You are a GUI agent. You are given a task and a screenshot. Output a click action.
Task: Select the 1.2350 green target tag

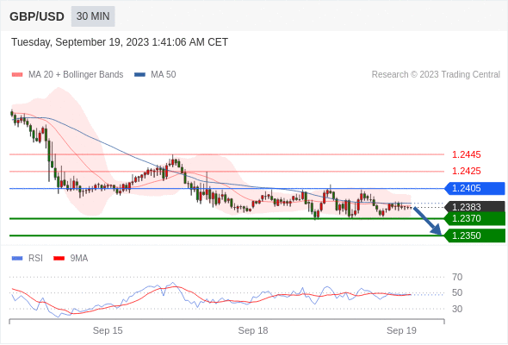point(474,235)
